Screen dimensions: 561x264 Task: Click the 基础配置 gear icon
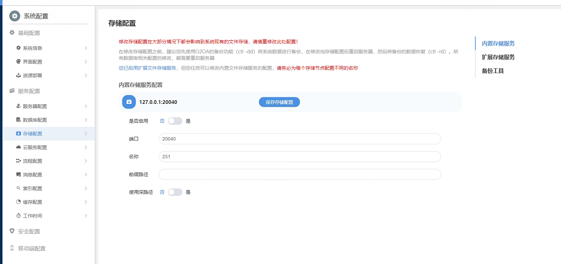coord(12,32)
